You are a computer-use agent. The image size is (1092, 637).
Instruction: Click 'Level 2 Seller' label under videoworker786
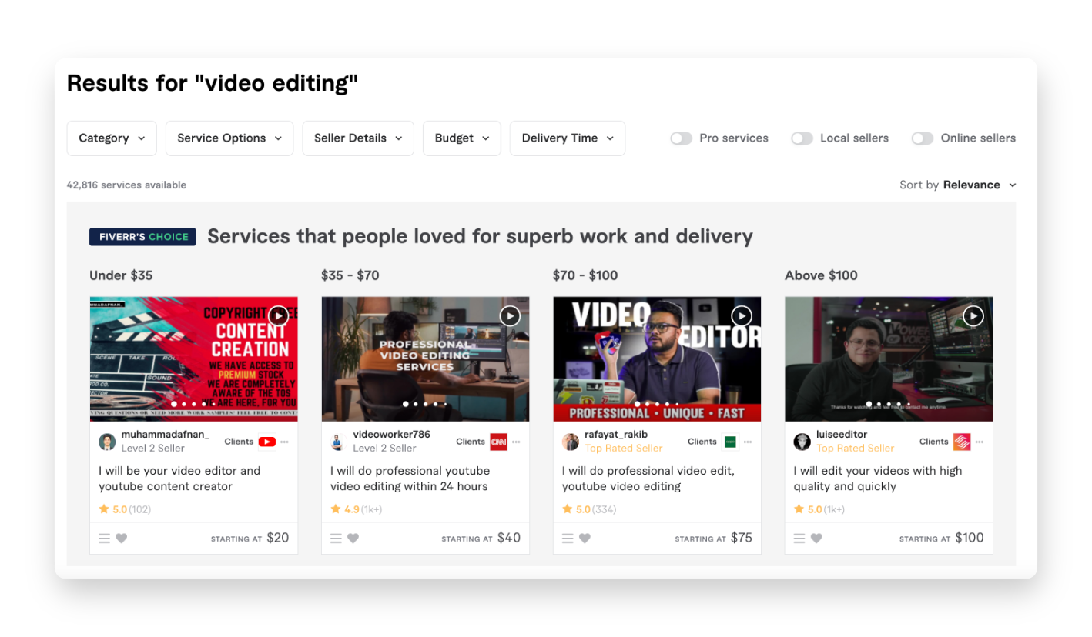[384, 448]
